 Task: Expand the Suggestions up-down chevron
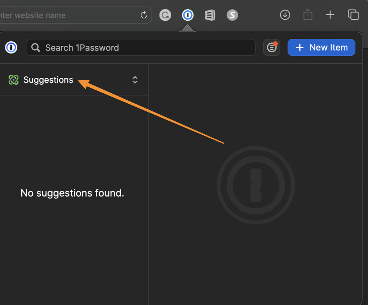pyautogui.click(x=135, y=80)
